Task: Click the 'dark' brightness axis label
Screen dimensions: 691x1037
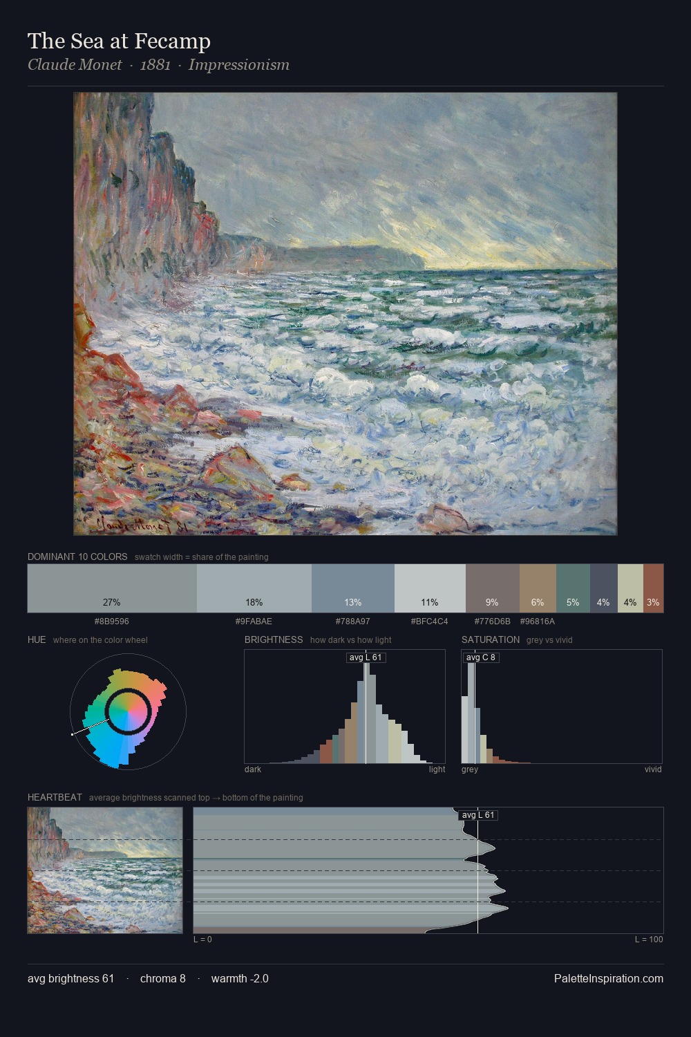Action: coord(253,769)
